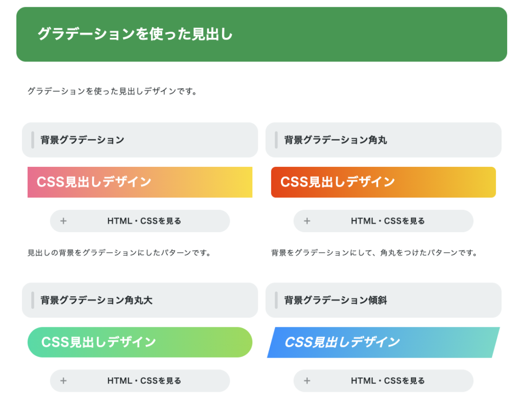This screenshot has width=524, height=399.
Task: Click the green グラデーションを使った見出し page title
Action: click(135, 35)
